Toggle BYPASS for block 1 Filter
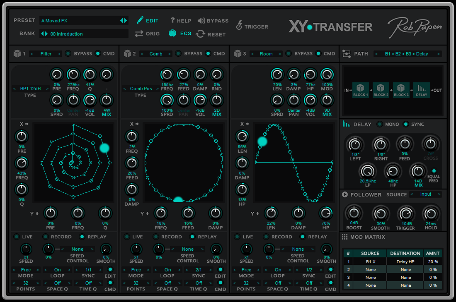Image resolution: width=456 pixels, height=302 pixels. click(68, 53)
